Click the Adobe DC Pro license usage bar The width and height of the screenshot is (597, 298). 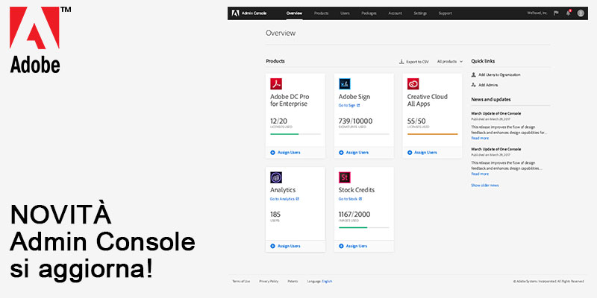(x=296, y=134)
